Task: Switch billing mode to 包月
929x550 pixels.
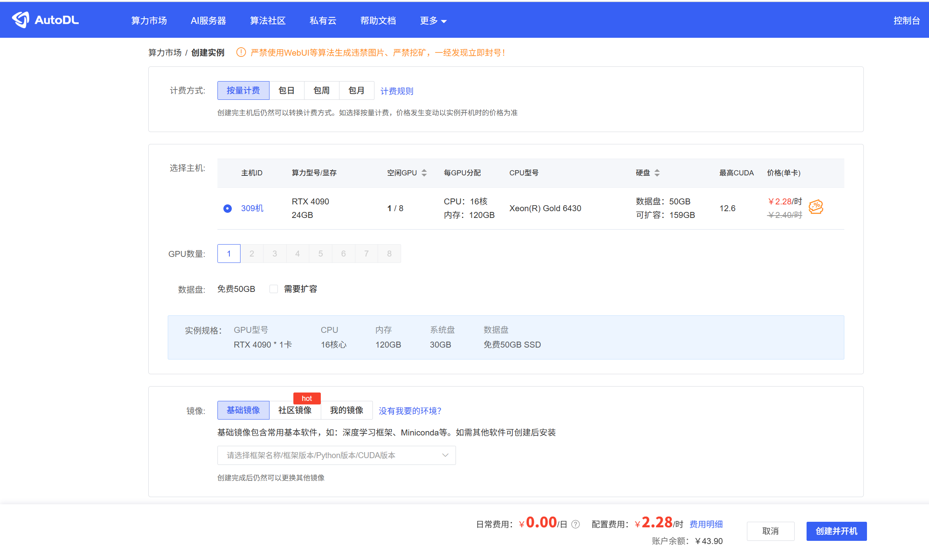Action: coord(356,90)
